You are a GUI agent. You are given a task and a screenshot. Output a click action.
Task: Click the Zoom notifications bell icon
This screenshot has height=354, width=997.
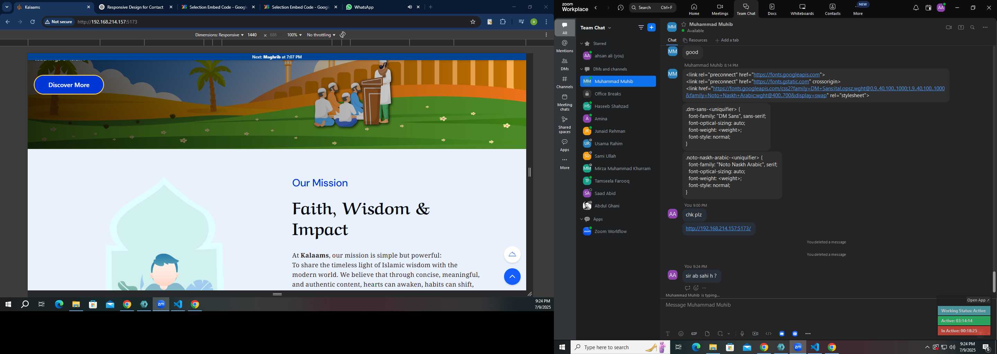(x=916, y=8)
